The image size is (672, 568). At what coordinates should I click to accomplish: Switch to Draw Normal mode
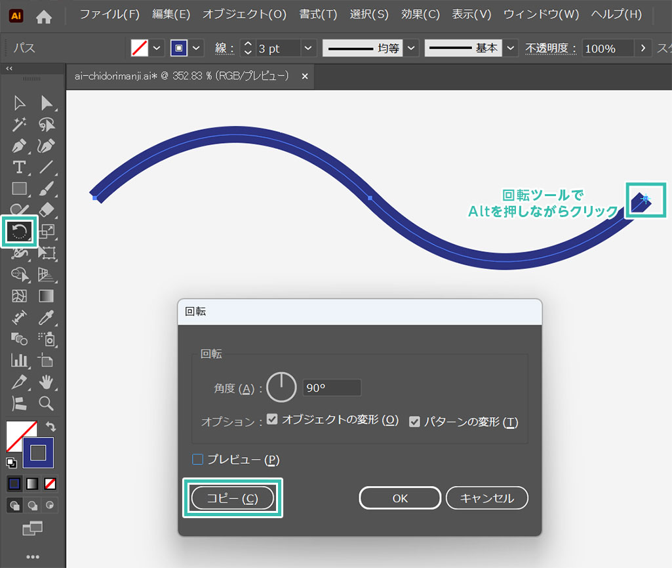point(14,506)
